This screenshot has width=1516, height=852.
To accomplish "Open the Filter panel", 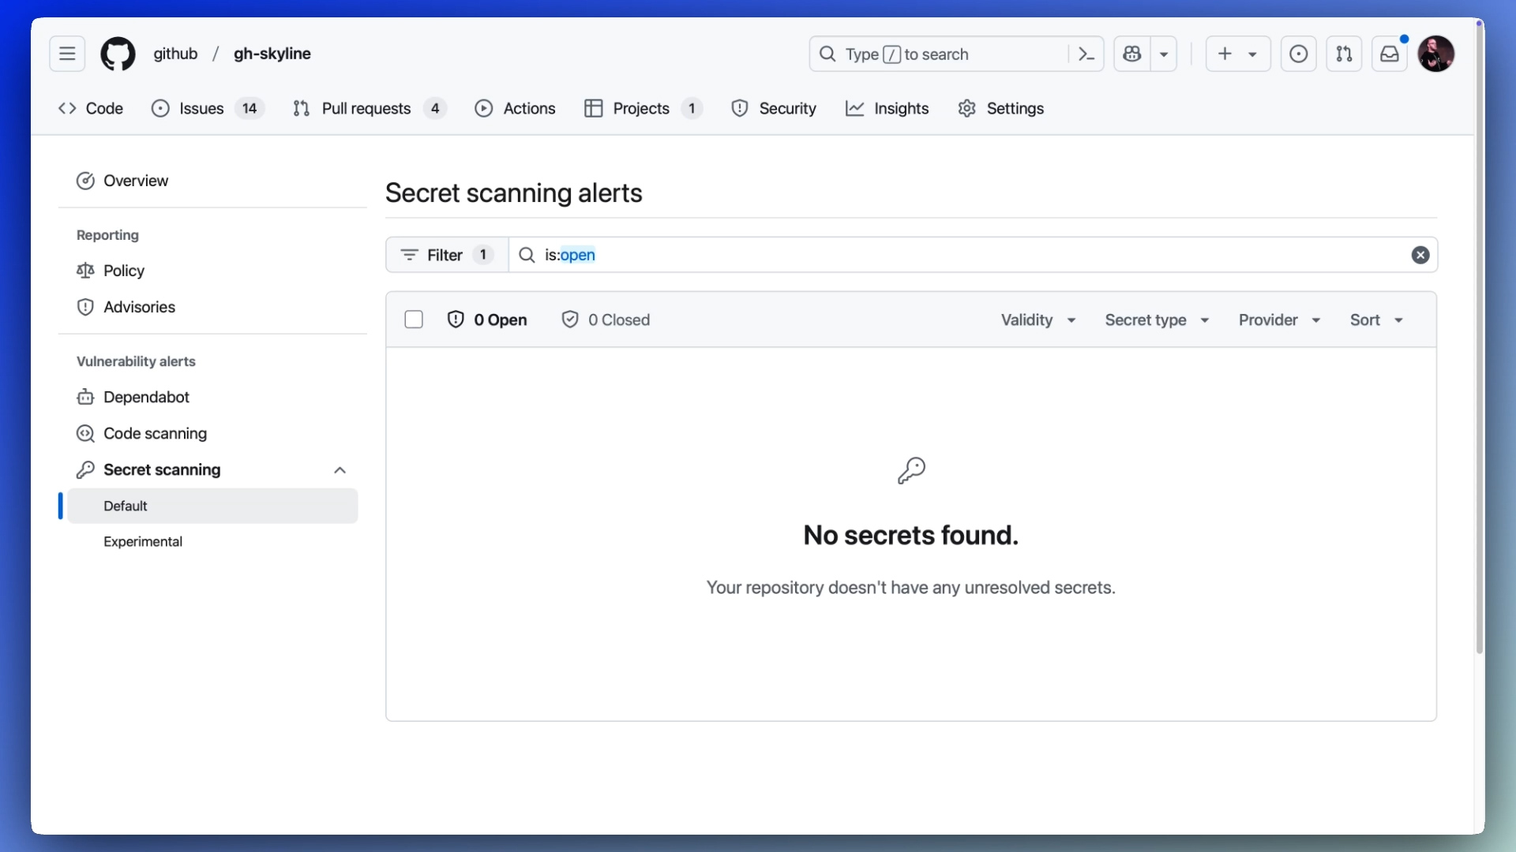I will [x=445, y=254].
